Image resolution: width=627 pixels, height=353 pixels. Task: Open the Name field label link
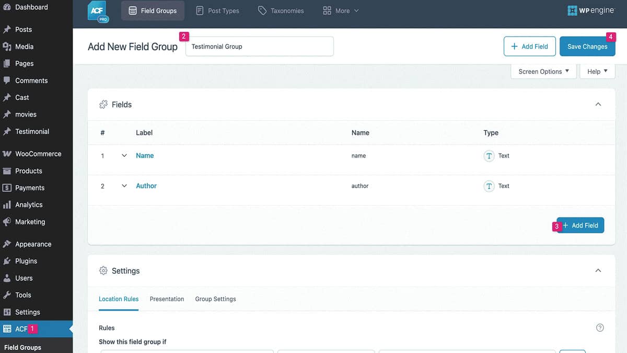(x=145, y=156)
